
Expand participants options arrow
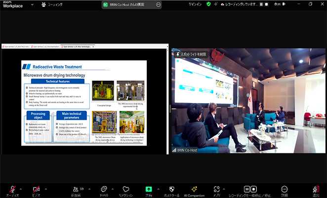[x=89, y=189]
